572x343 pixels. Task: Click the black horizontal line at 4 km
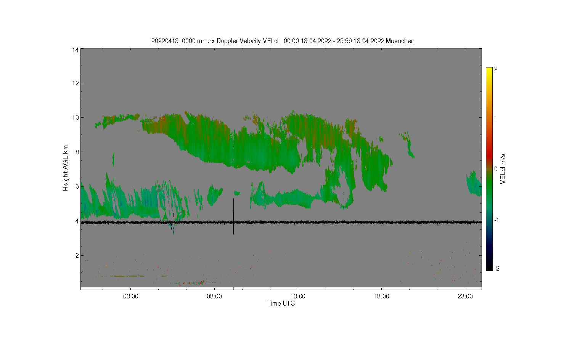click(x=281, y=222)
